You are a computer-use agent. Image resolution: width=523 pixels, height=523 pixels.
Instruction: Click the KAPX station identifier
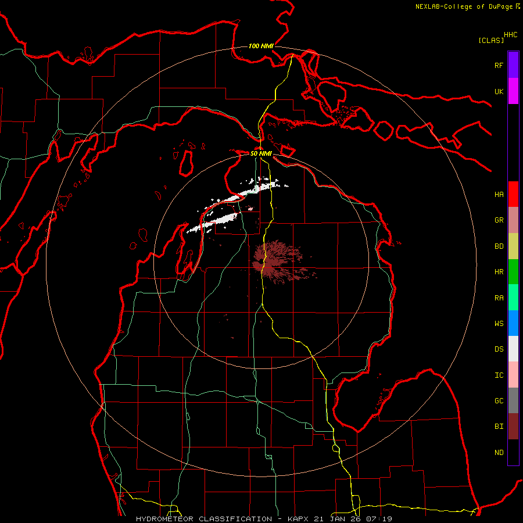click(299, 519)
